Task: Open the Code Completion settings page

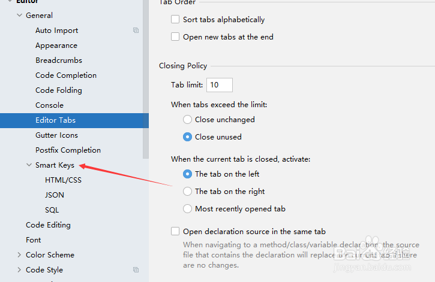Action: pos(66,75)
